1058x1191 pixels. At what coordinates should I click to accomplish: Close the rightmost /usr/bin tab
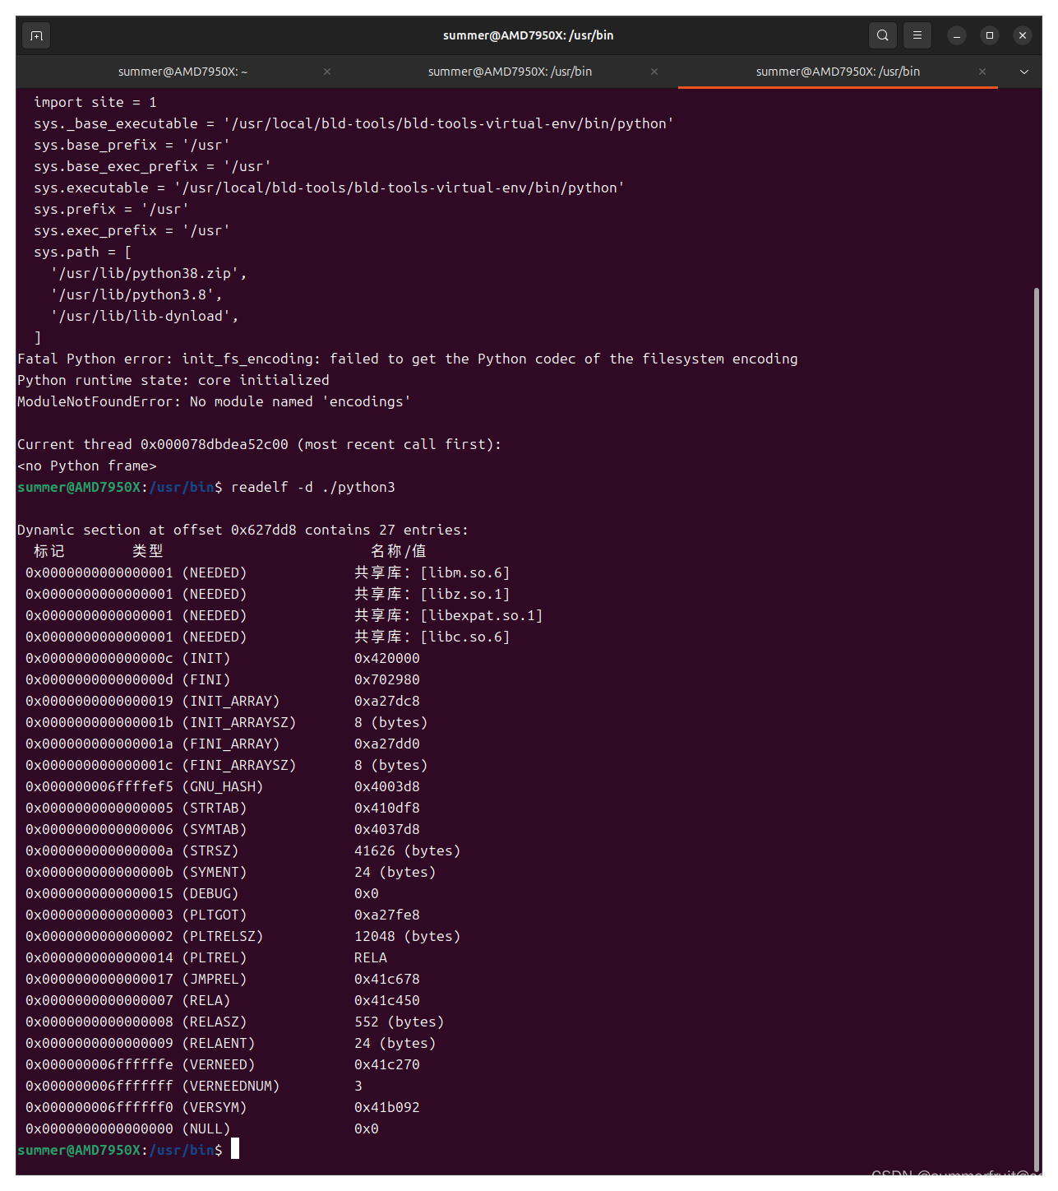982,72
